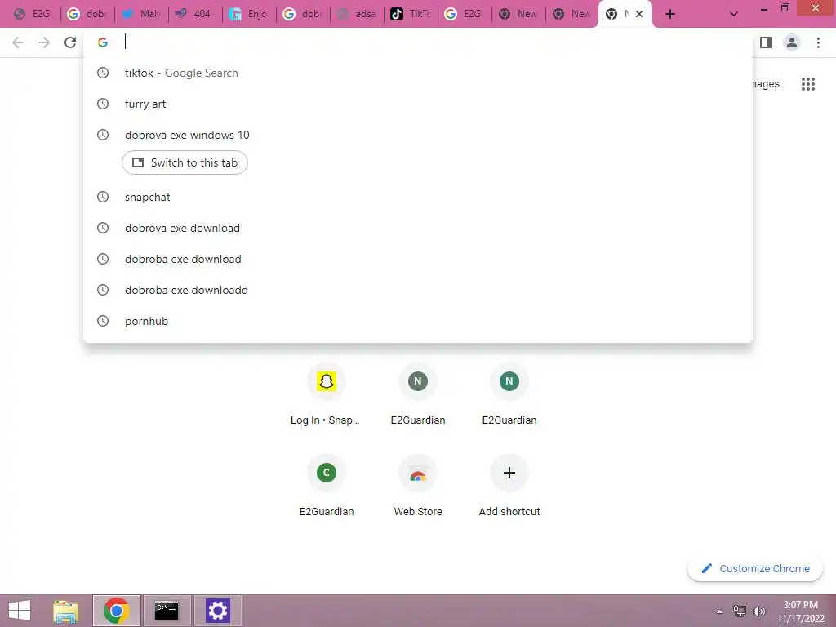Switch to the Enjo tab

coord(249,14)
